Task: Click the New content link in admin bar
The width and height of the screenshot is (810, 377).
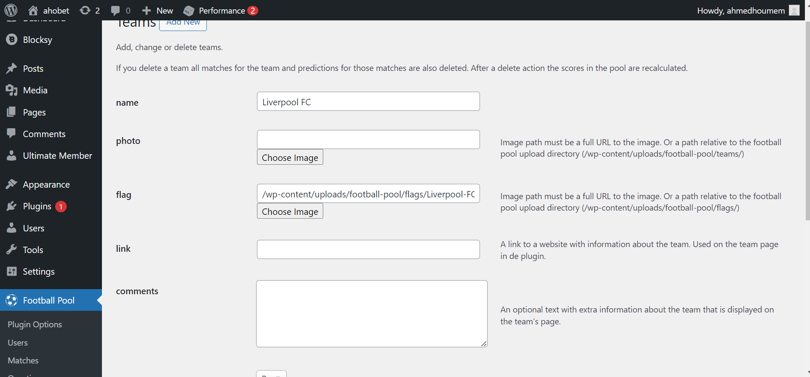Action: pos(164,11)
